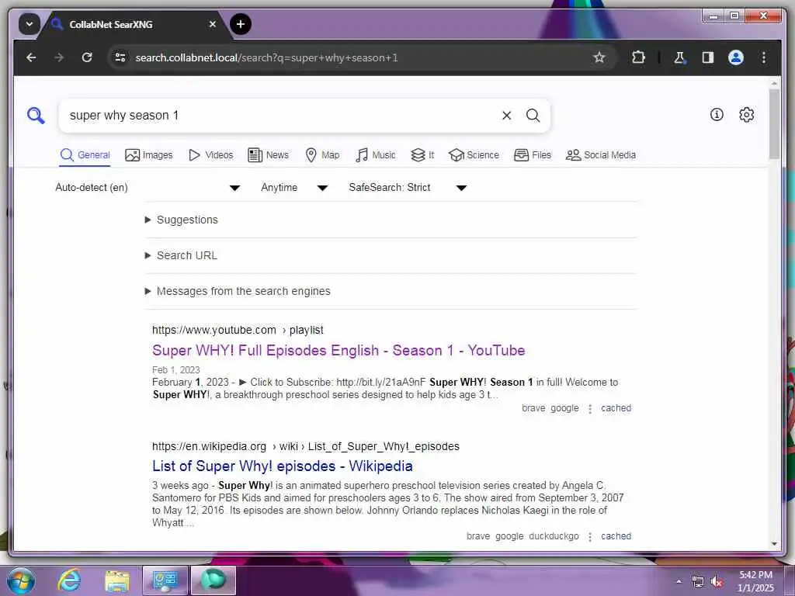
Task: Bookmark this page with the star icon
Action: 599,57
